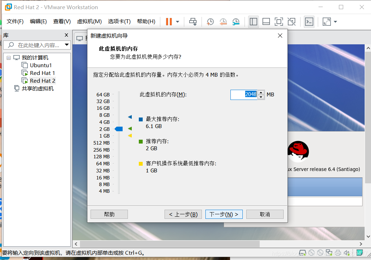The width and height of the screenshot is (371, 260).
Task: Click the sound card status bar icon
Action: (347, 253)
